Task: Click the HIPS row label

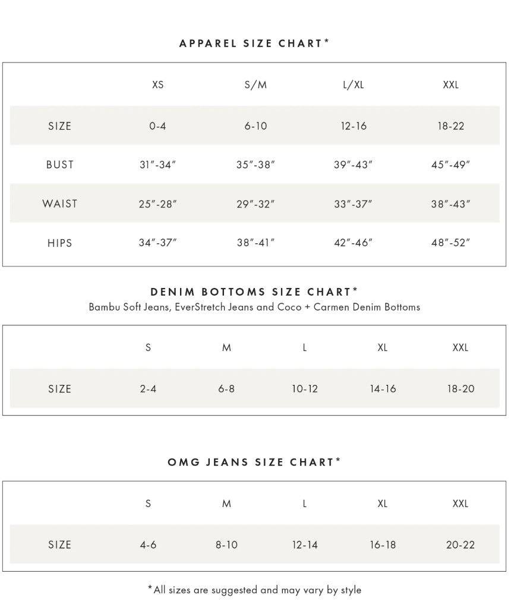Action: (x=59, y=243)
